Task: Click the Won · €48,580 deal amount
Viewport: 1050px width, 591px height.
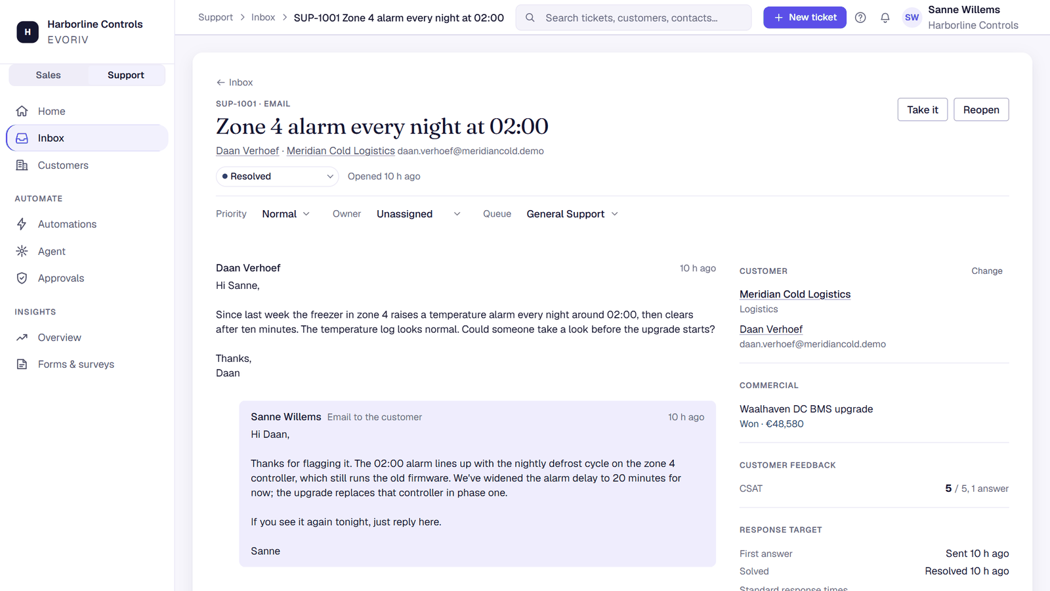Action: pyautogui.click(x=772, y=424)
